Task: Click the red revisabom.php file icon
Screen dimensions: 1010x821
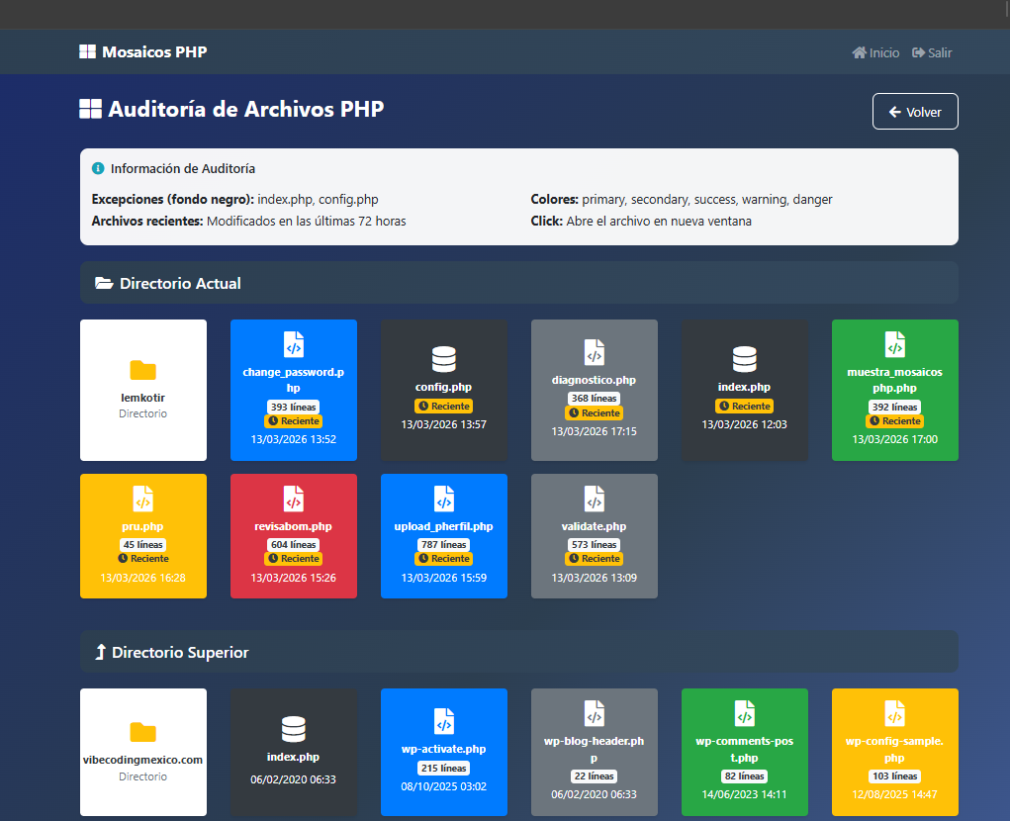Action: (x=294, y=499)
